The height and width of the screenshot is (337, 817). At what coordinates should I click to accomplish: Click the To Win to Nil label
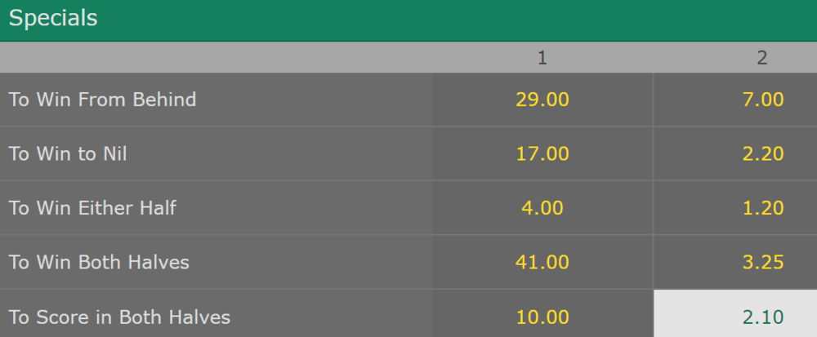tap(68, 153)
